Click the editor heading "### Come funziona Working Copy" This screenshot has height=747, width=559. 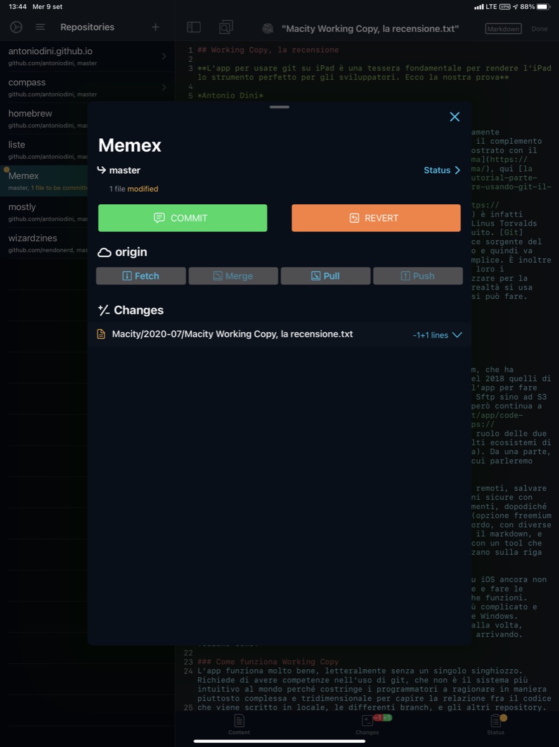click(269, 662)
